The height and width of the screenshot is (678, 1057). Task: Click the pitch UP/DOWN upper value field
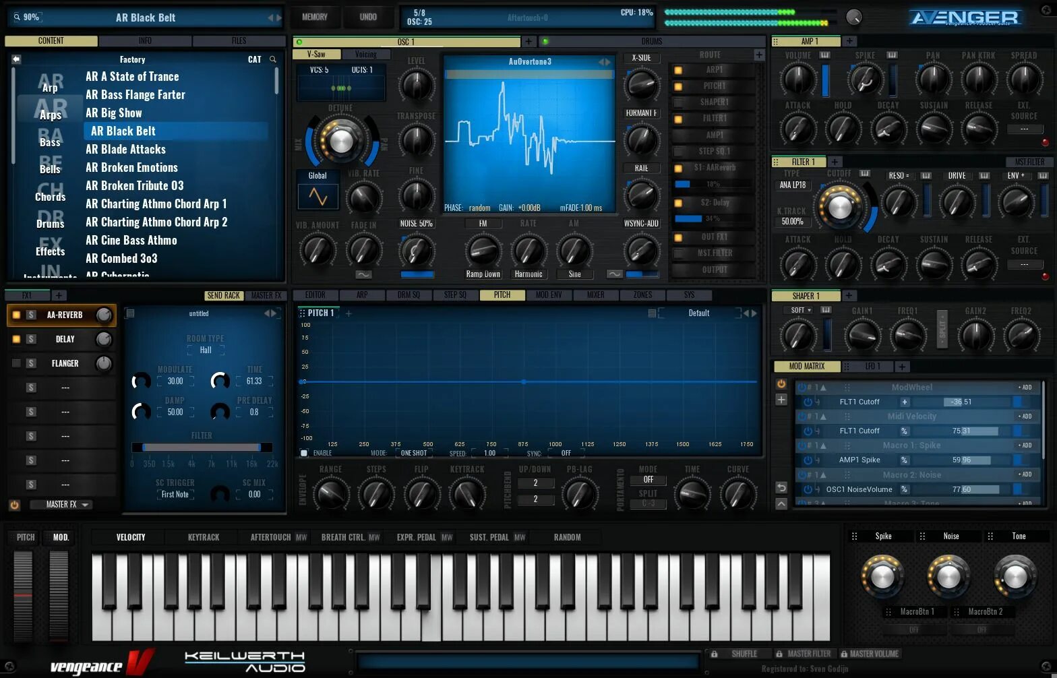536,483
